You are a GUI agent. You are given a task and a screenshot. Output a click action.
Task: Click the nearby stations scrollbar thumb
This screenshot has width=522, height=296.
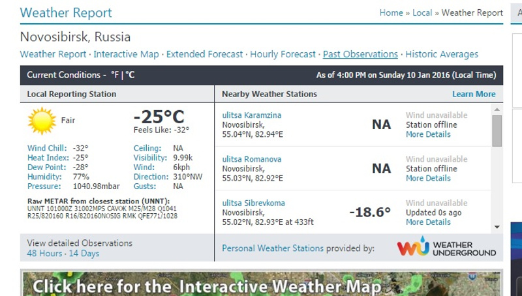(497, 130)
